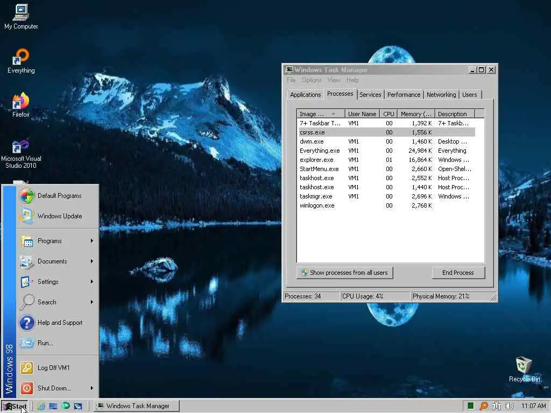Open the View menu in Task Manager
Image resolution: width=551 pixels, height=413 pixels.
[x=334, y=80]
